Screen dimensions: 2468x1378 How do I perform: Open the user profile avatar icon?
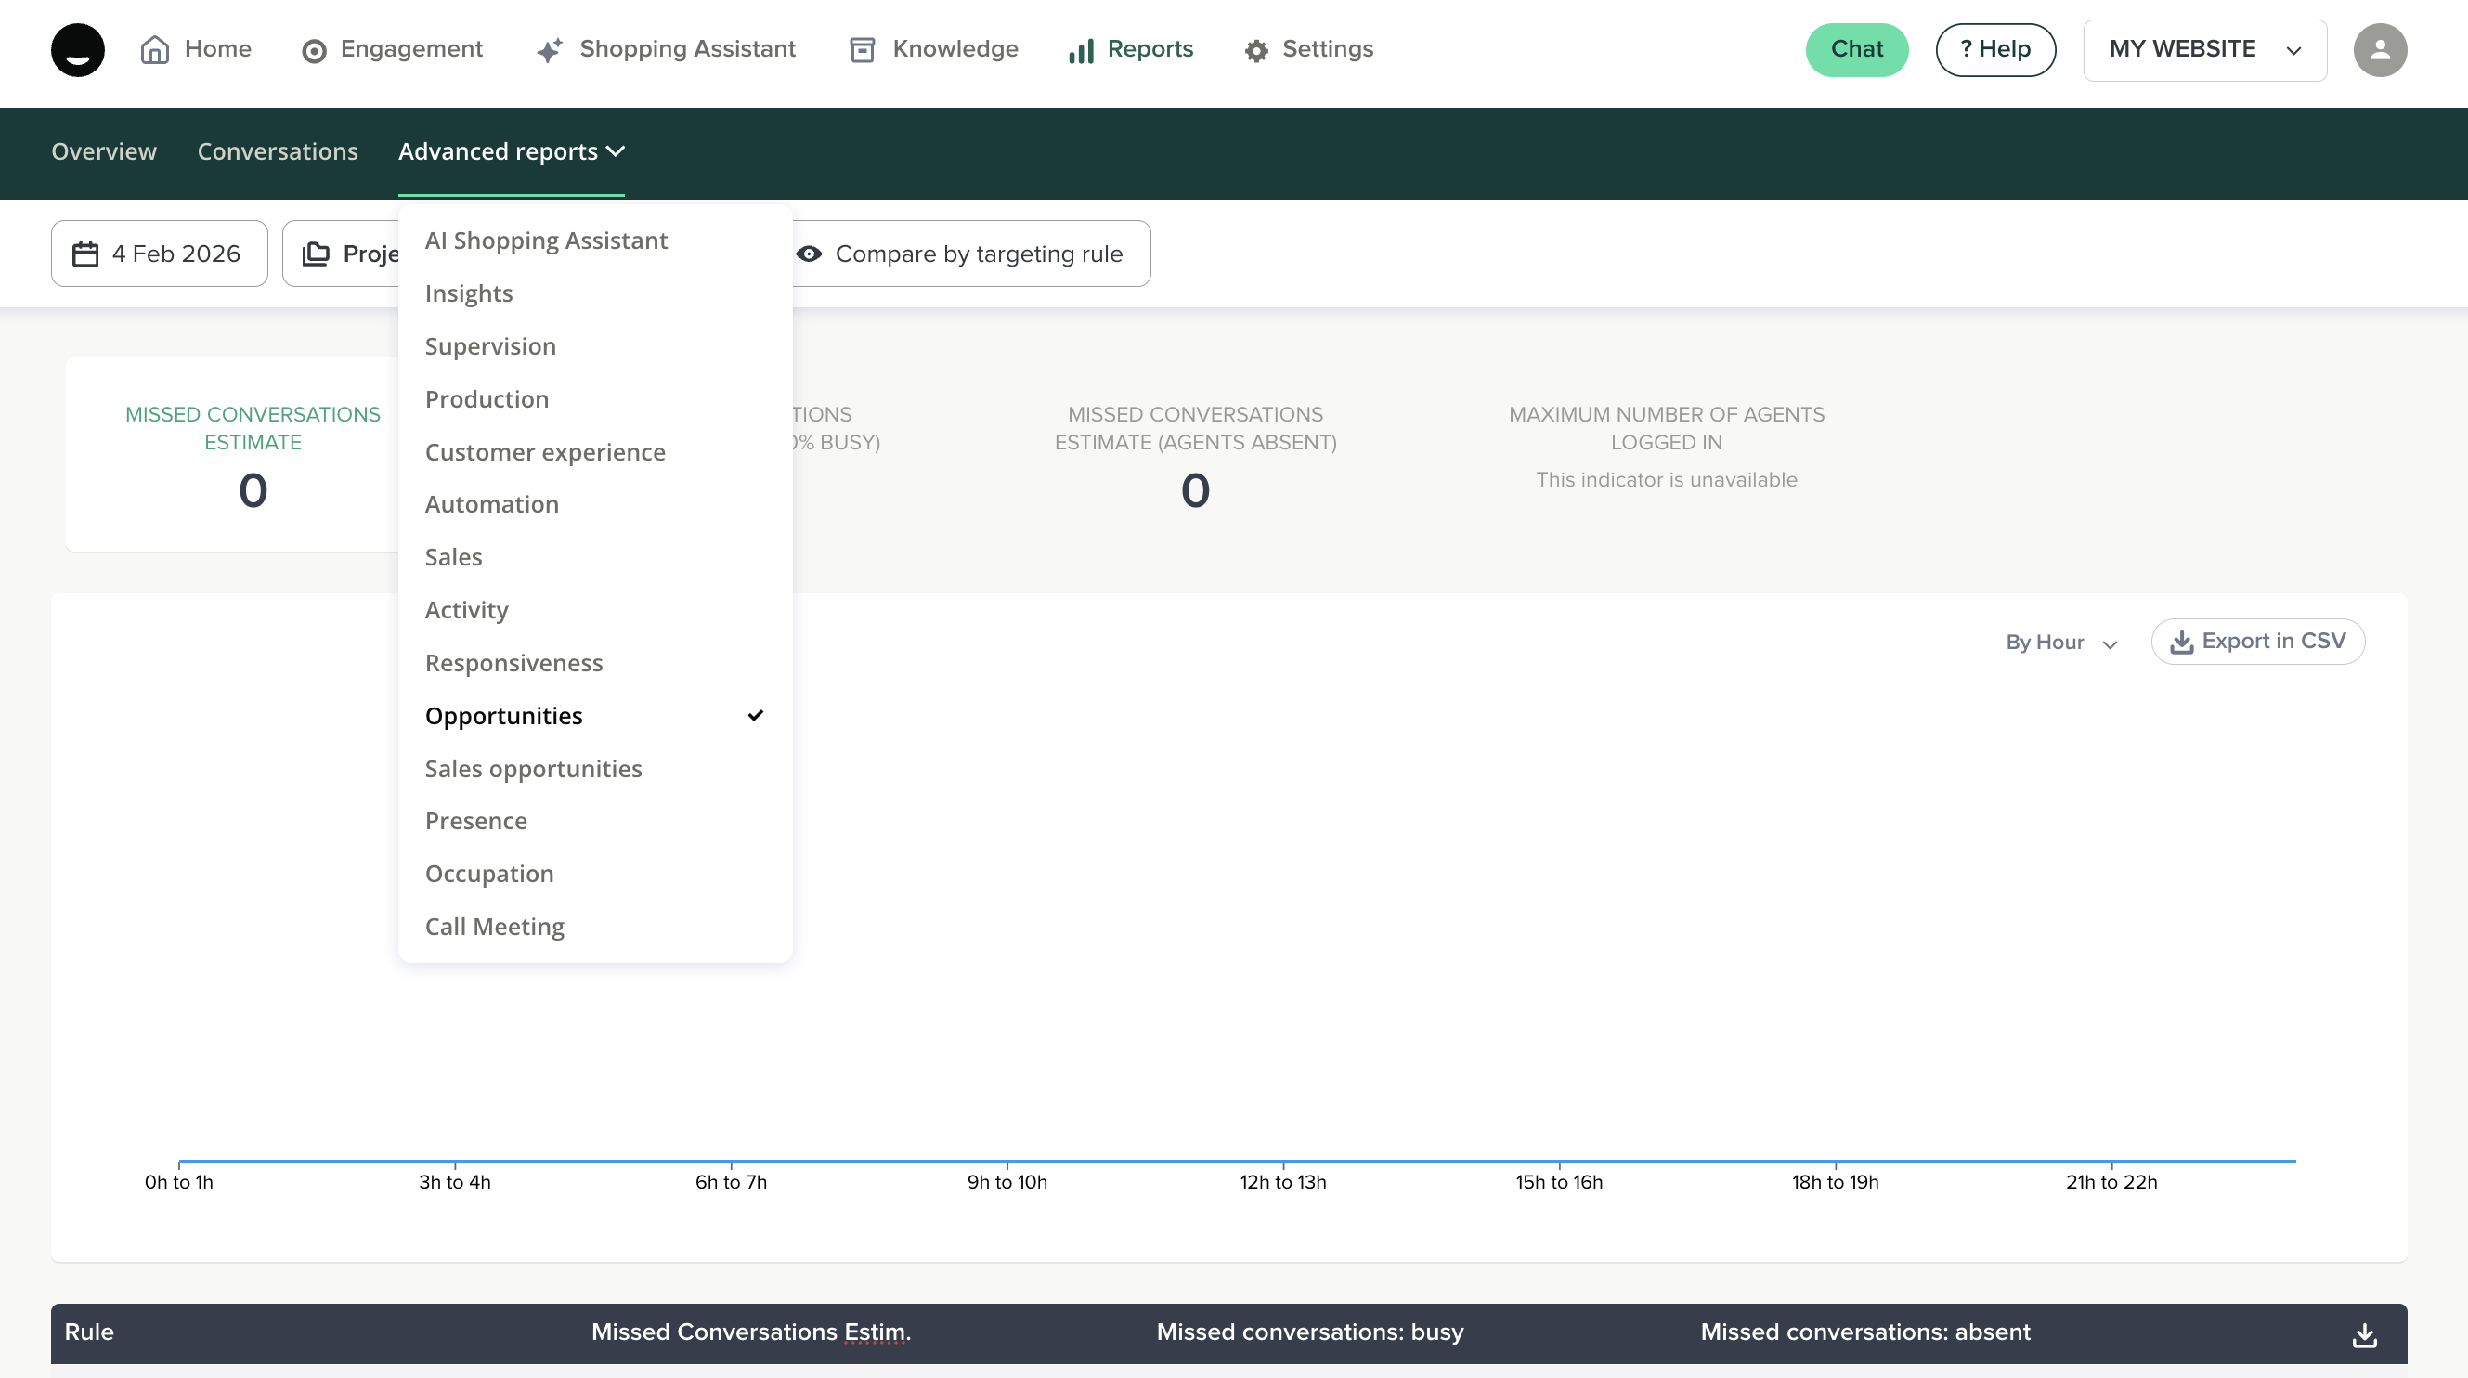point(2379,50)
